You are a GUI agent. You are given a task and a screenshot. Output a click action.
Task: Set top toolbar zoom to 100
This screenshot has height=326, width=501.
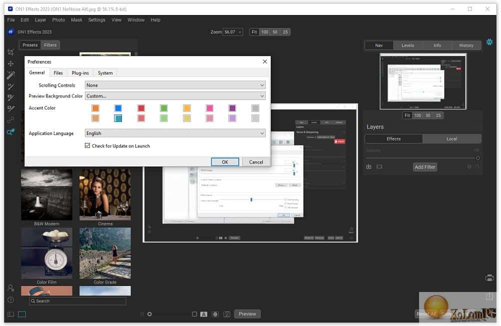click(265, 32)
